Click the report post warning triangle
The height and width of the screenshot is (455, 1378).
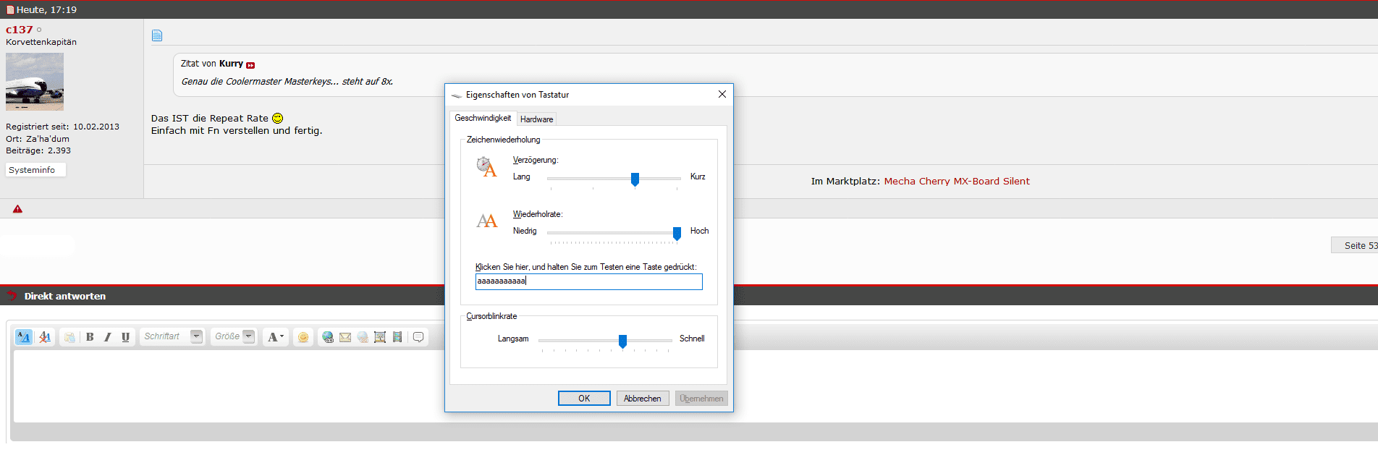point(17,209)
